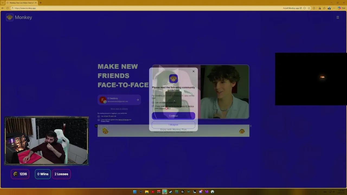Reload the page with refresh button

pos(8,8)
